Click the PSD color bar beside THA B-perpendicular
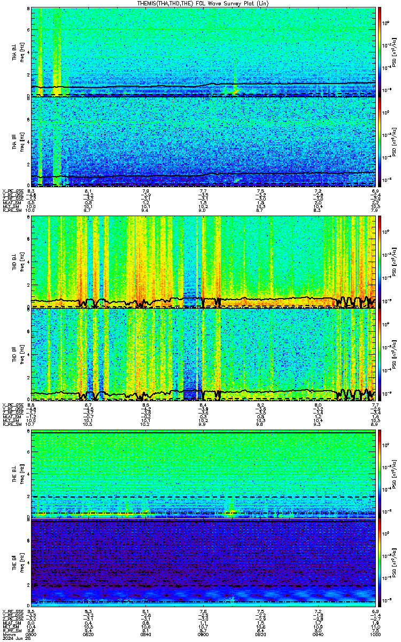Image resolution: width=401 pixels, height=642 pixels. point(379,52)
